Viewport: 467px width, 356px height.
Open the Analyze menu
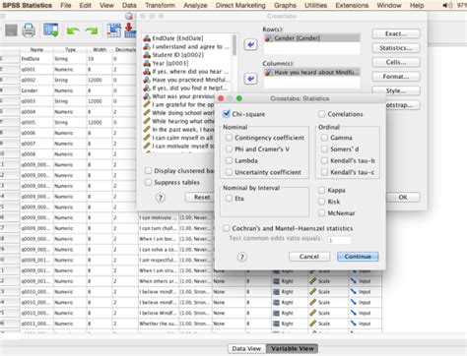click(195, 5)
